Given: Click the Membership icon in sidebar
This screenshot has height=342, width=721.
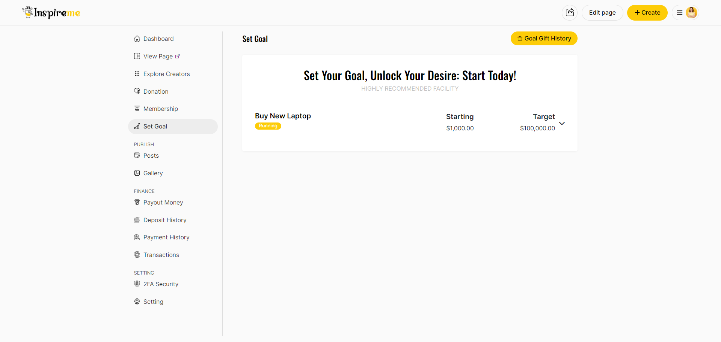Looking at the screenshot, I should pos(137,109).
